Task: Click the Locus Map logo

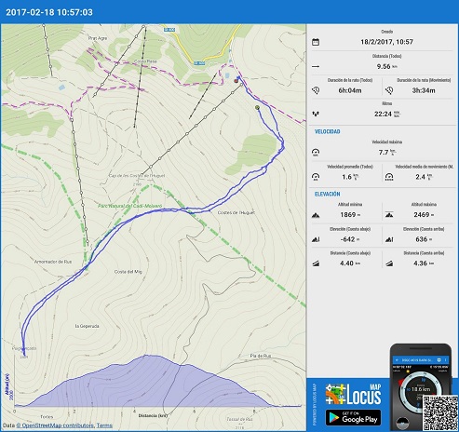Action: click(353, 394)
